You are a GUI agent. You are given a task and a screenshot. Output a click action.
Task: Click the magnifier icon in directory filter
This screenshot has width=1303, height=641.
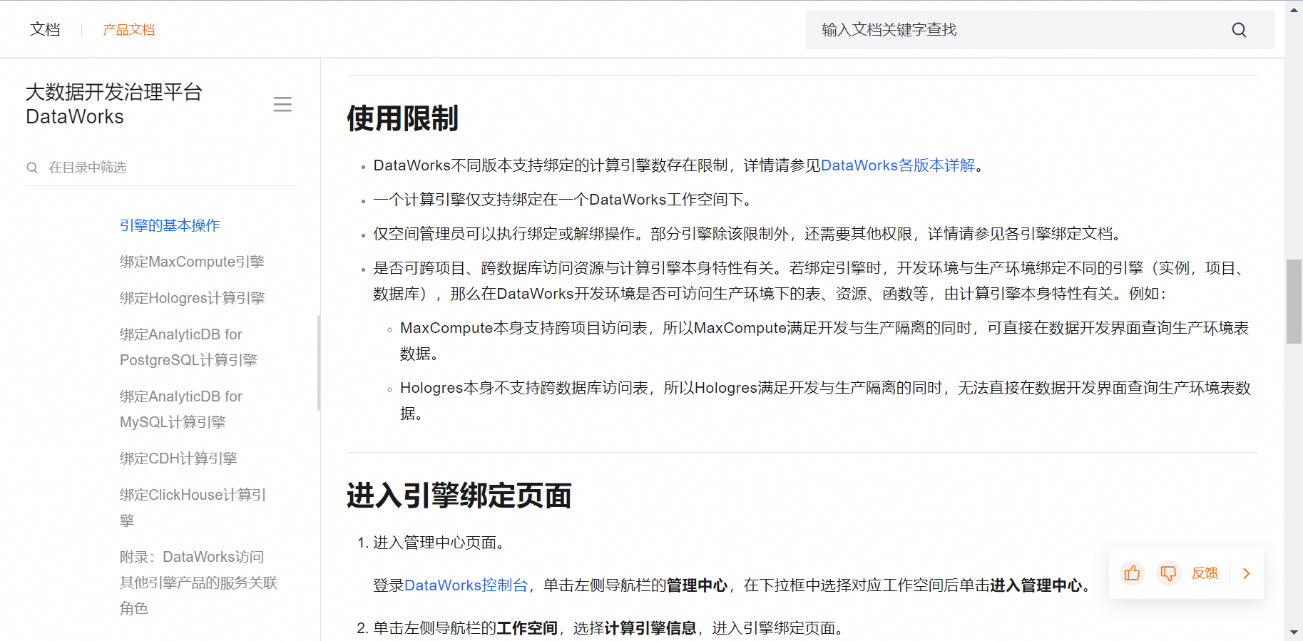coord(32,168)
